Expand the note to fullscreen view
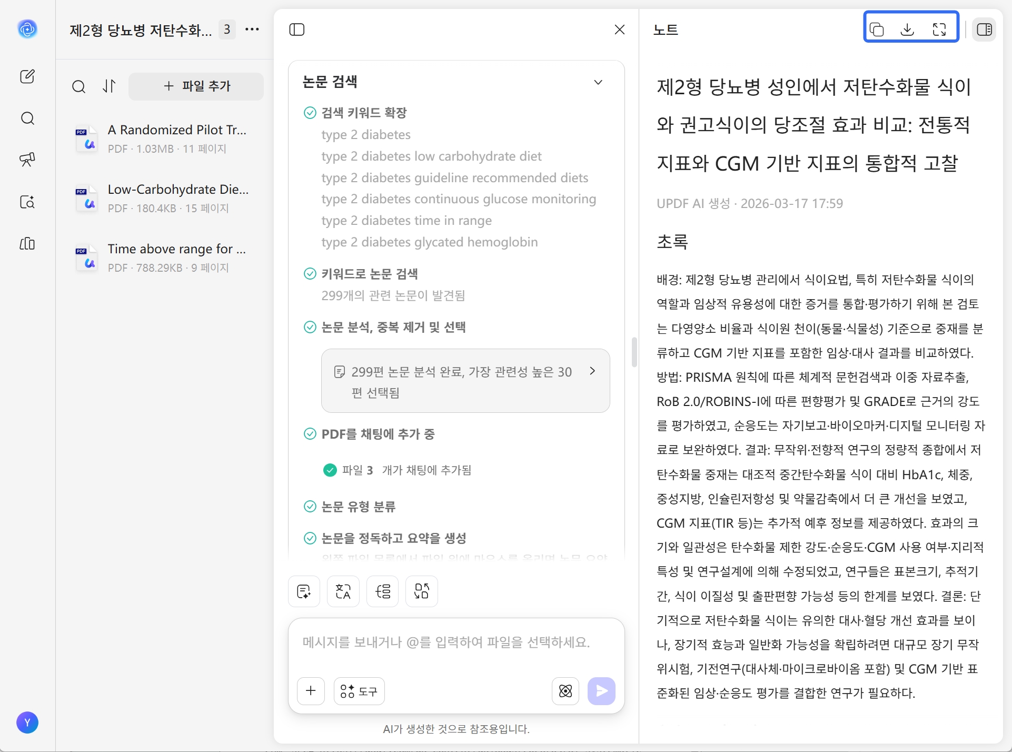The image size is (1012, 752). [x=939, y=29]
